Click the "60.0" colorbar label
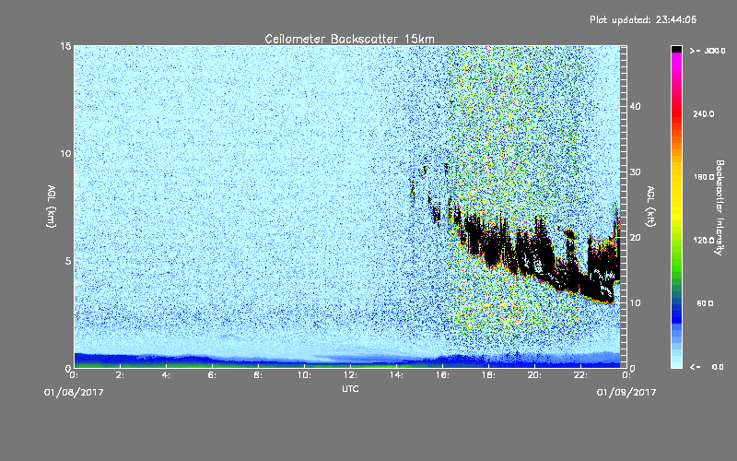The image size is (737, 461). tap(705, 303)
